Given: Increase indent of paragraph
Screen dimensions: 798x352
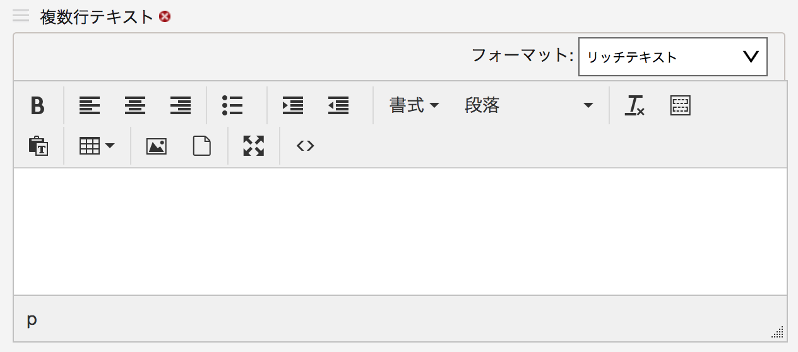Looking at the screenshot, I should 293,105.
